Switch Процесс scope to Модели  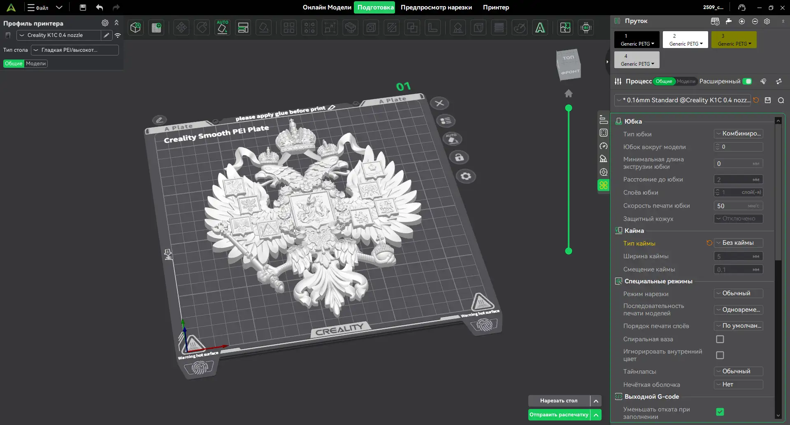(x=686, y=81)
